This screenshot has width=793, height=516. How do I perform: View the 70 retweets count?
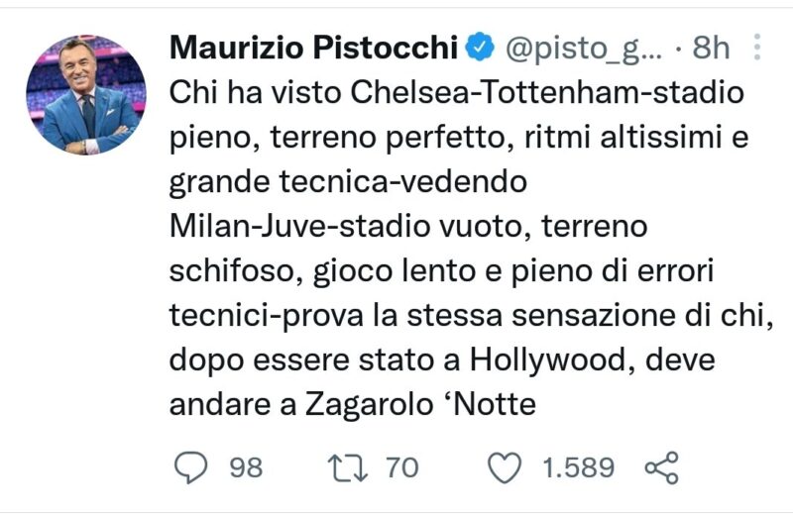coord(402,467)
